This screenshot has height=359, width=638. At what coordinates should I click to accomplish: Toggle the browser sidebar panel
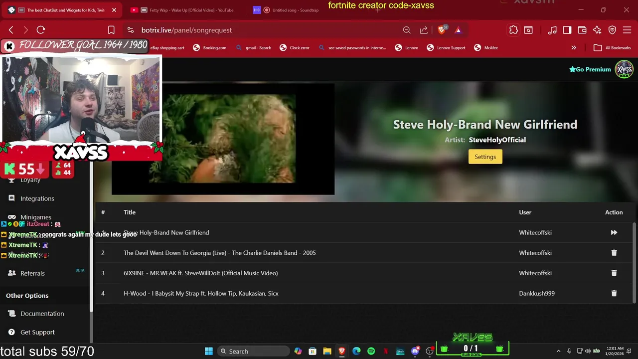pyautogui.click(x=567, y=30)
